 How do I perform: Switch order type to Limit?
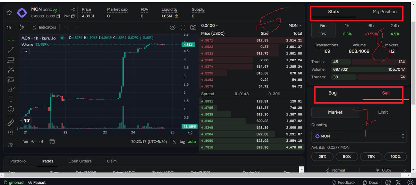(x=383, y=112)
